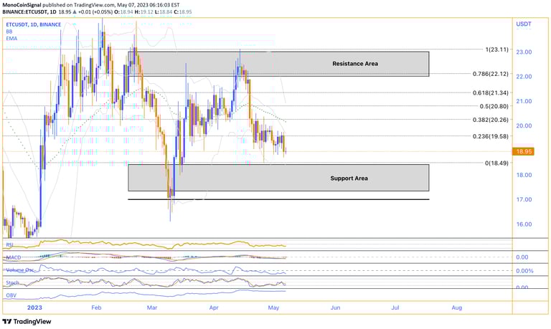Image resolution: width=551 pixels, height=329 pixels.
Task: Select the Stoch indicator pane label
Action: 12,282
